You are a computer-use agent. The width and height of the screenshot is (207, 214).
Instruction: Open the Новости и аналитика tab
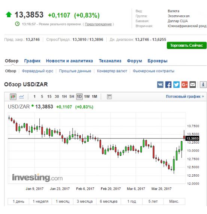pos(69,61)
